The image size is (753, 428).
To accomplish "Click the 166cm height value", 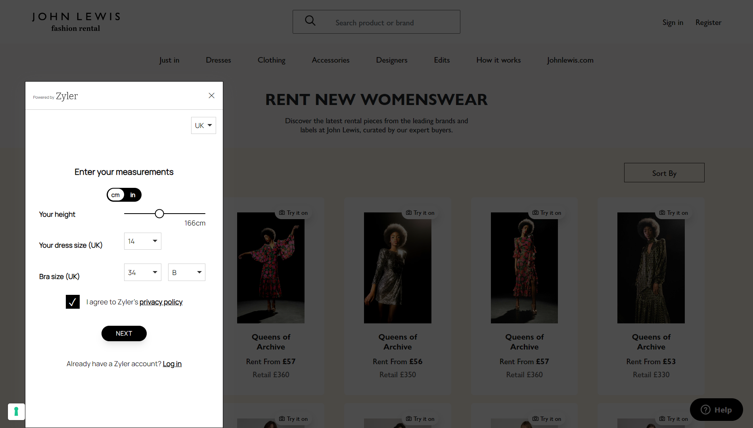I will [x=195, y=223].
